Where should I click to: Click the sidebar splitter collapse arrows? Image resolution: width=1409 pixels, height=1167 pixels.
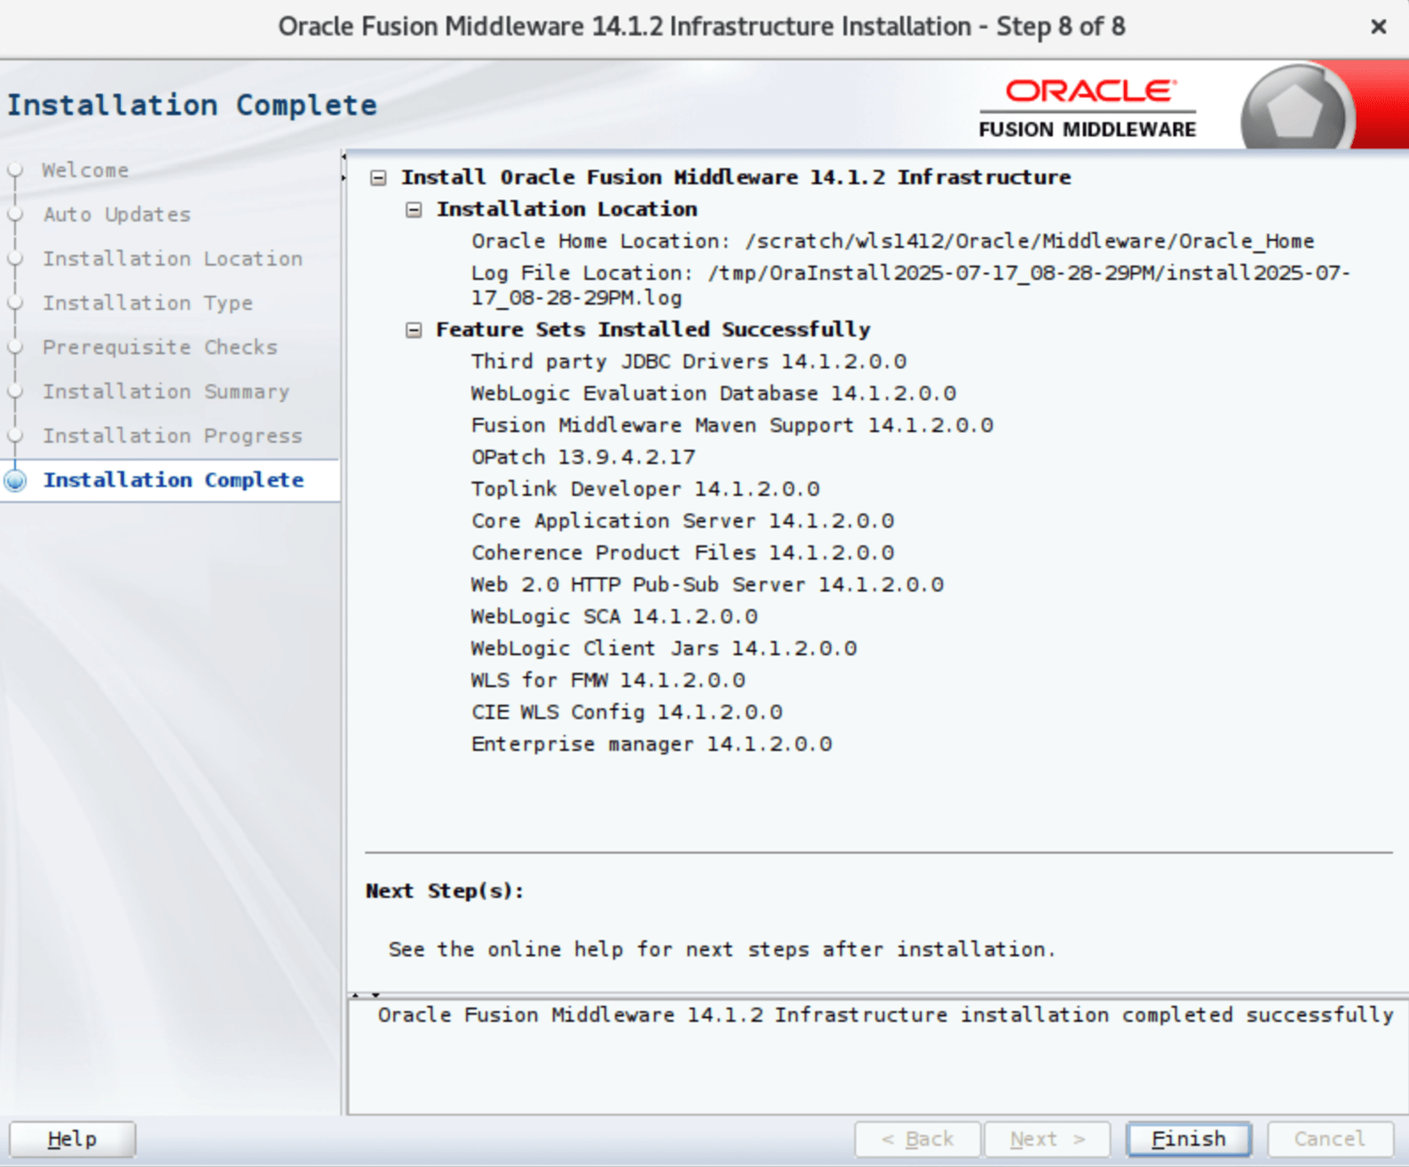point(344,168)
